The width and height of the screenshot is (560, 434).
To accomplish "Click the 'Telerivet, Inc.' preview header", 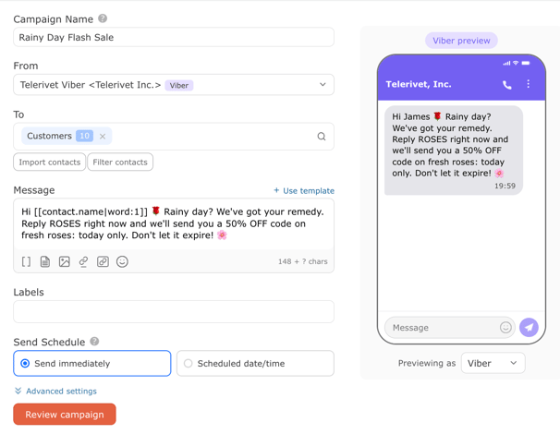I will tap(419, 84).
